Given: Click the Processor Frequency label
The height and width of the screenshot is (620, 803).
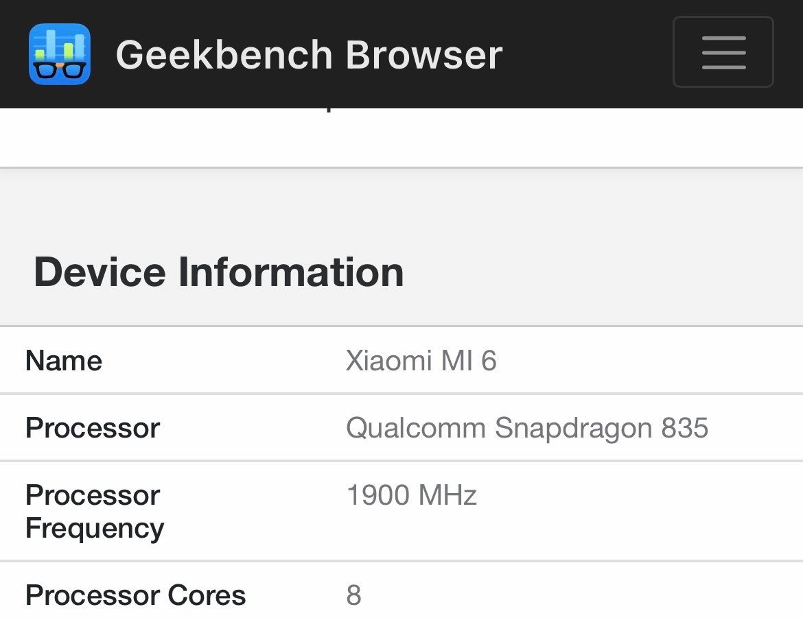Looking at the screenshot, I should tap(95, 512).
